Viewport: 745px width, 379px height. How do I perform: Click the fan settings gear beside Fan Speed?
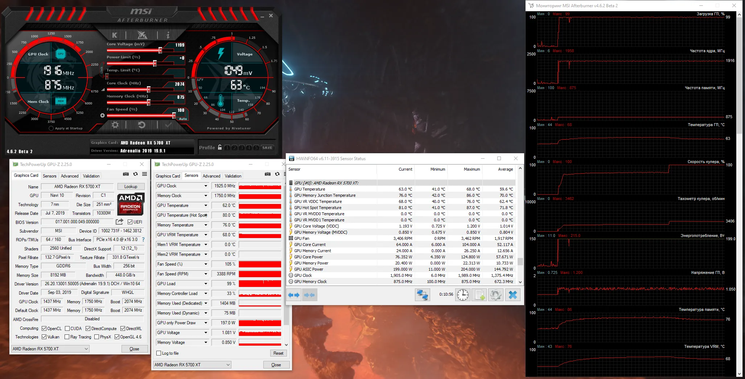coord(103,116)
